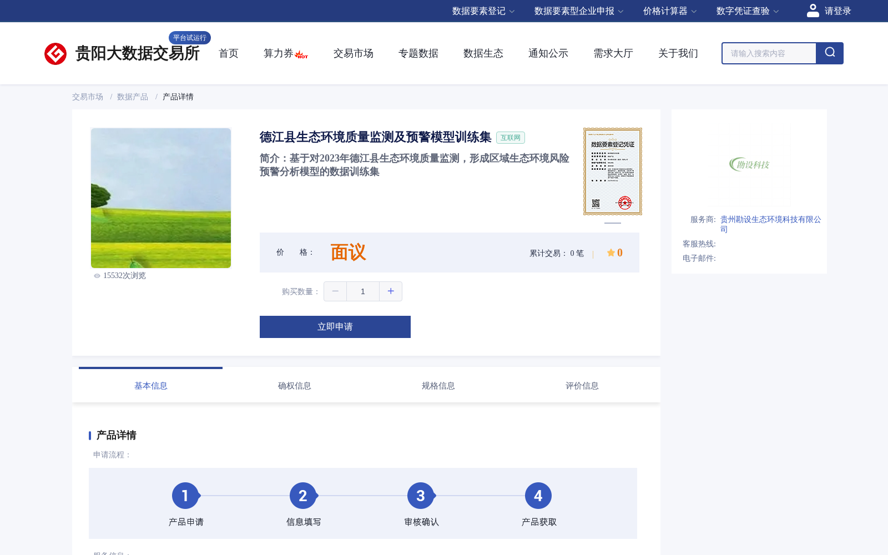888x555 pixels.
Task: Click the 电子邮件 label
Action: pos(699,258)
